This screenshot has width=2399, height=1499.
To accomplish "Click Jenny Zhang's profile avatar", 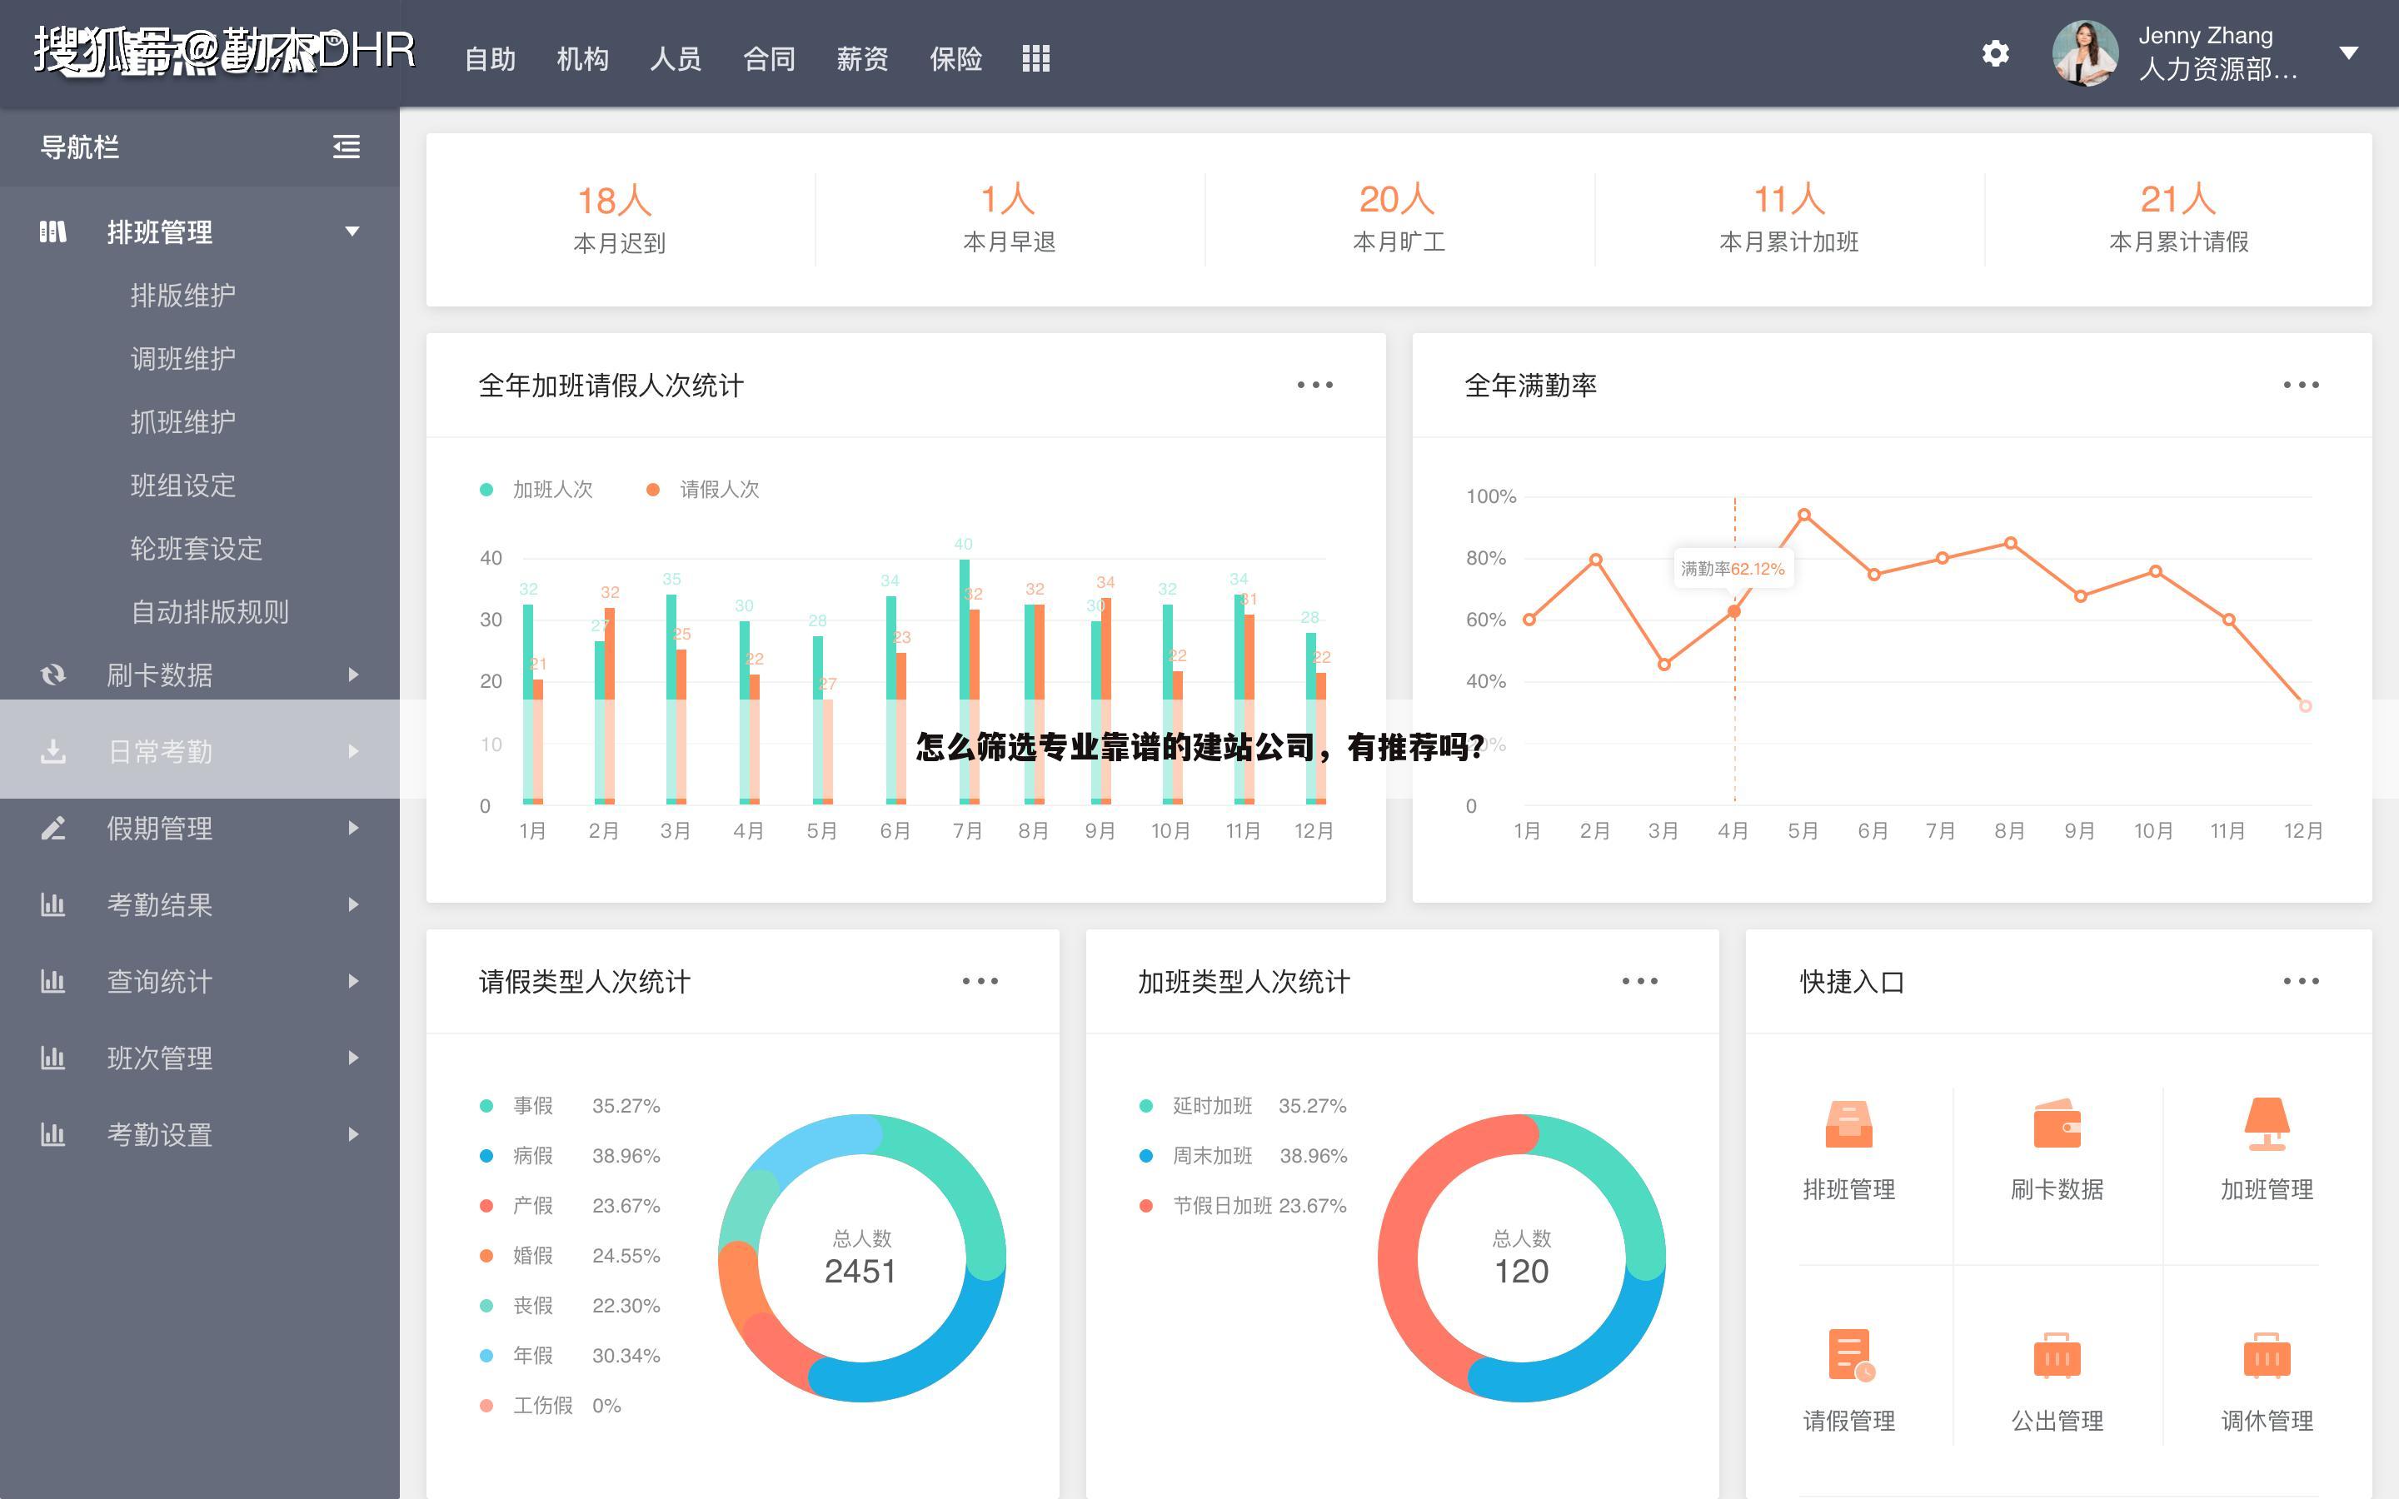I will click(2085, 53).
